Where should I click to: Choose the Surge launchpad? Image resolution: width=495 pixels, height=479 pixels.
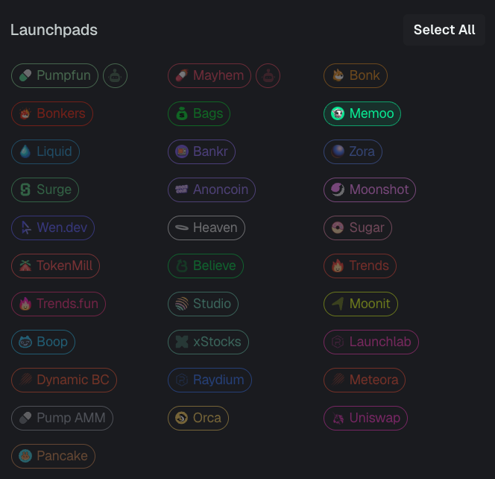pos(45,190)
